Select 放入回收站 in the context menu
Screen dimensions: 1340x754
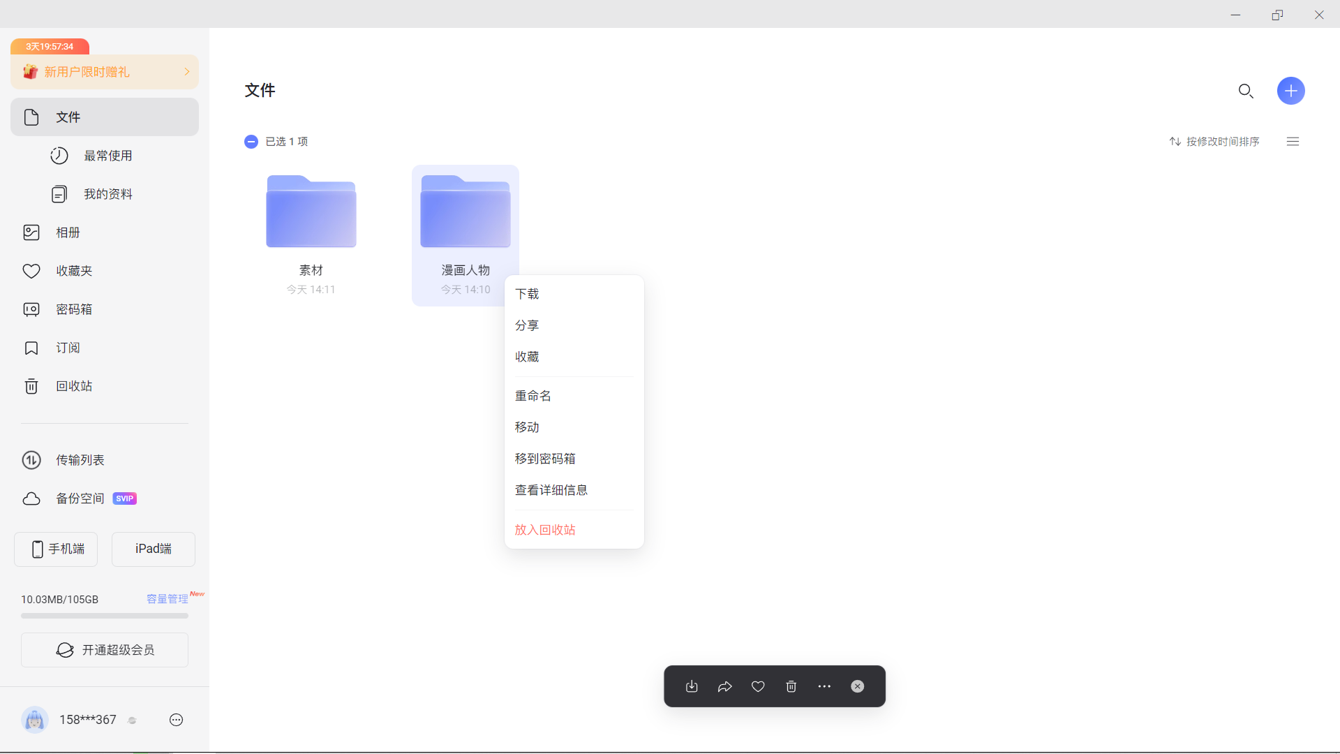pos(545,530)
